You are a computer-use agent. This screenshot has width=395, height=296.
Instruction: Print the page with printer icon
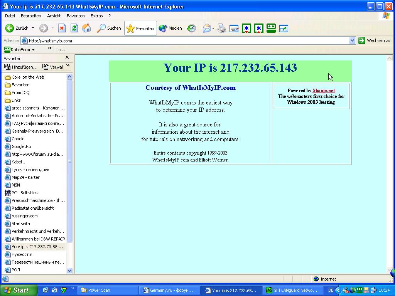click(x=222, y=28)
